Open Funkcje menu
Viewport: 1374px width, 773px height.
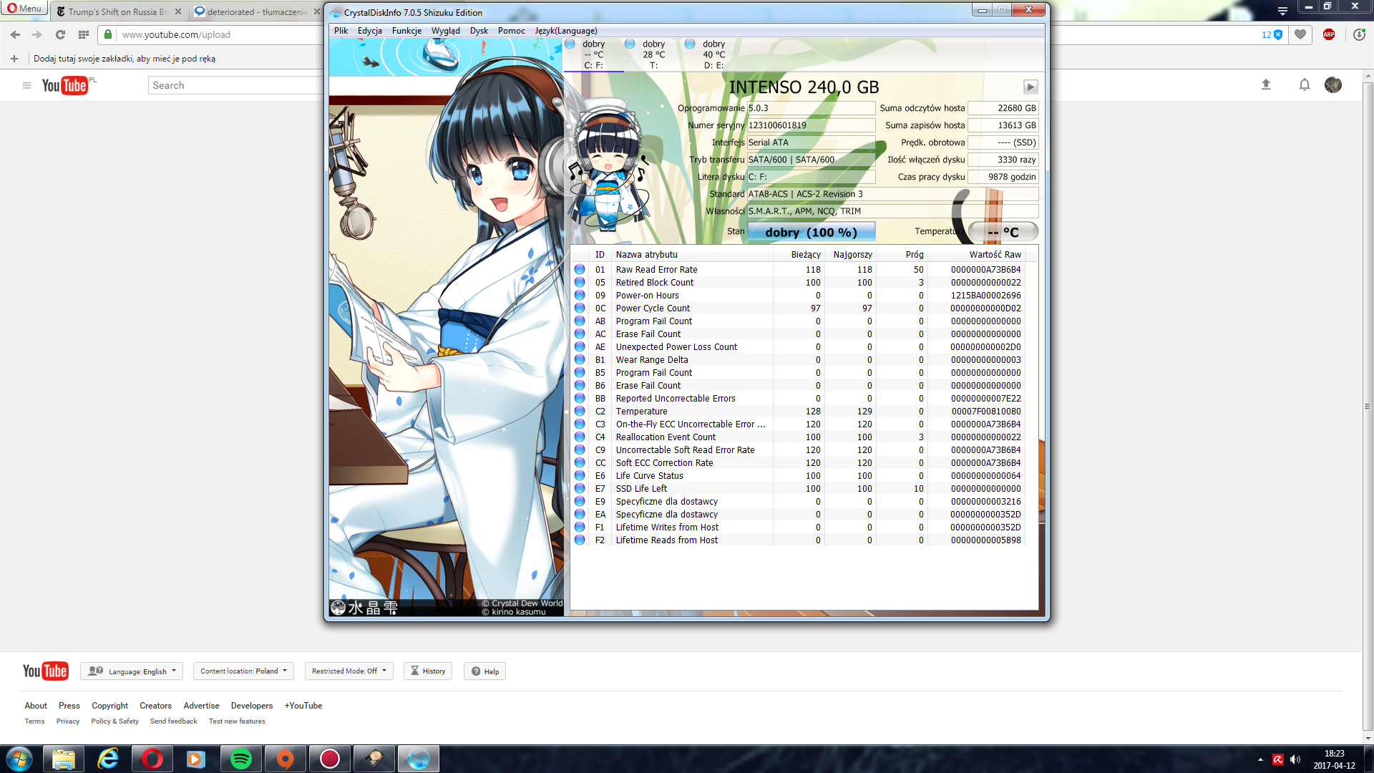point(406,31)
